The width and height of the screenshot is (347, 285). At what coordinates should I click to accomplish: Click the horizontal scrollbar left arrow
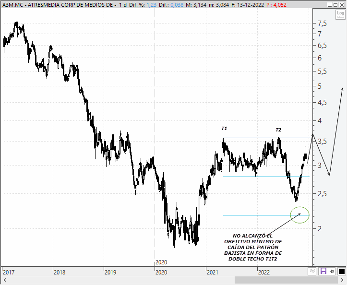point(4,280)
